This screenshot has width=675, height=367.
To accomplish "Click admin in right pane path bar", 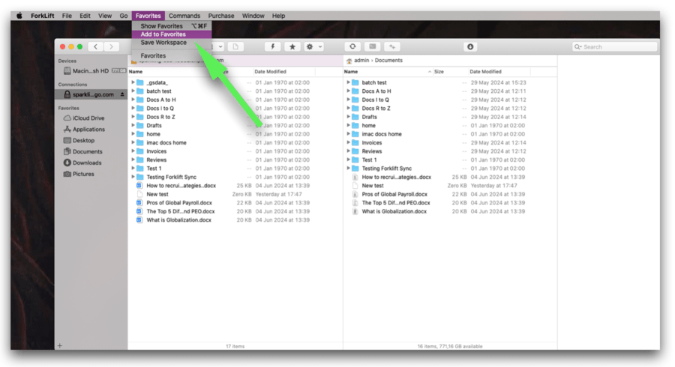I will pos(361,60).
